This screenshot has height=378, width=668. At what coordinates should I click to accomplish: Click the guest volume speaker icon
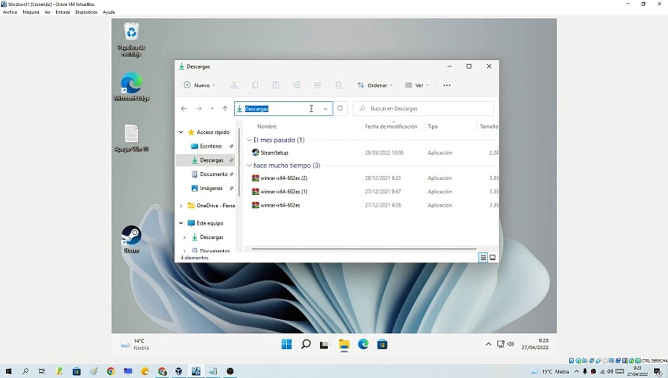(x=510, y=344)
